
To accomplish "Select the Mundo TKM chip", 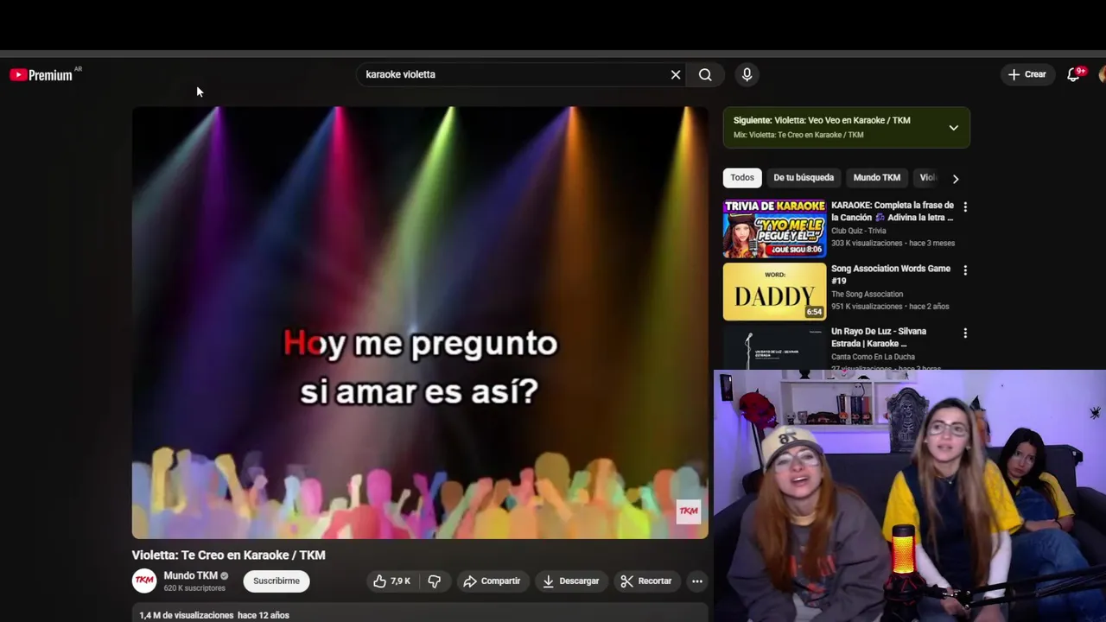I will [x=876, y=178].
